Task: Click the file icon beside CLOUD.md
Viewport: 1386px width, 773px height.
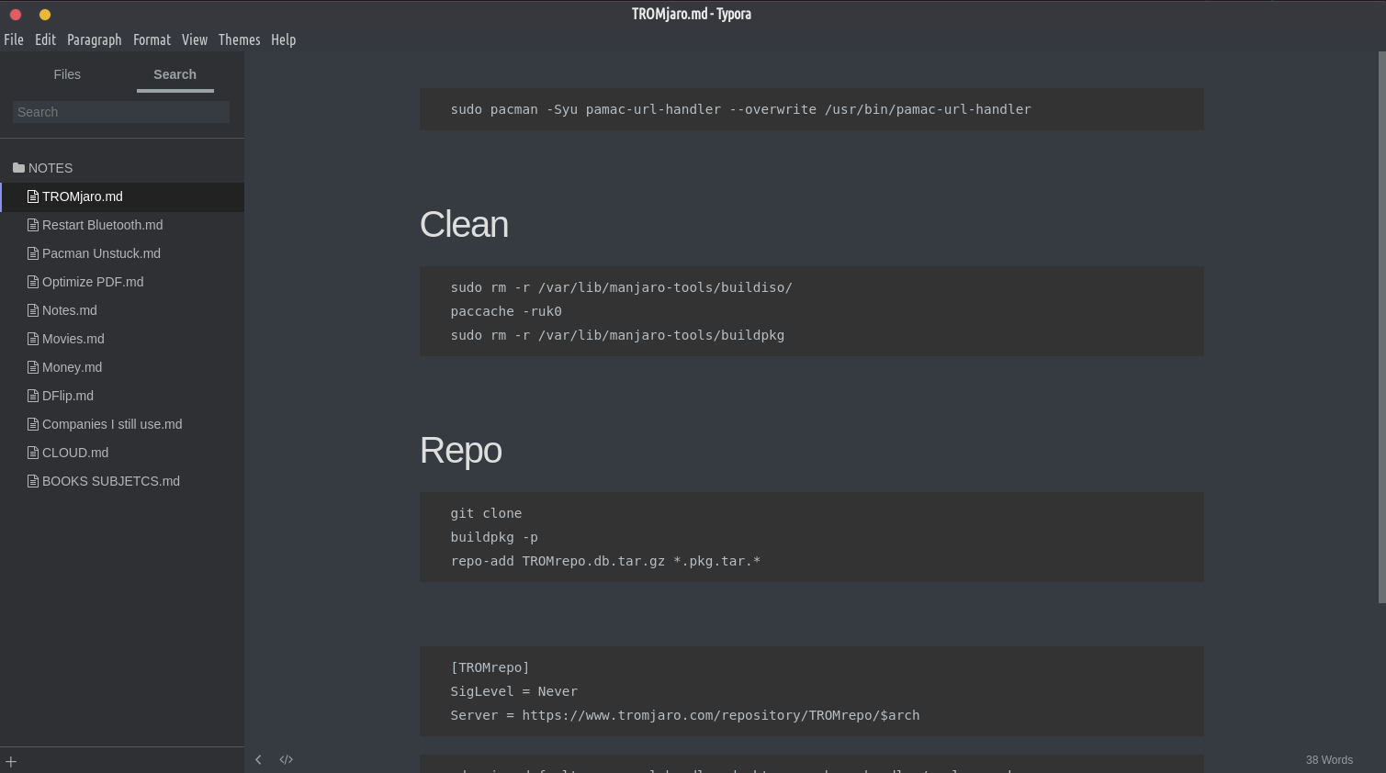Action: click(x=33, y=453)
